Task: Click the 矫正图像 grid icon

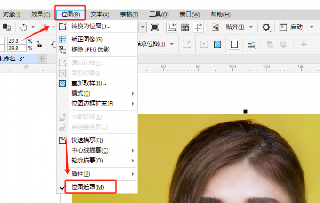Action: pos(63,39)
